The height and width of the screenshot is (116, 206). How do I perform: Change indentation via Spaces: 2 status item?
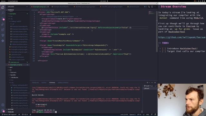point(132,115)
